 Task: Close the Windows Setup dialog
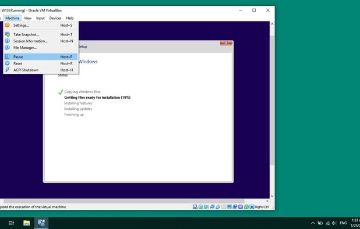pyautogui.click(x=226, y=43)
